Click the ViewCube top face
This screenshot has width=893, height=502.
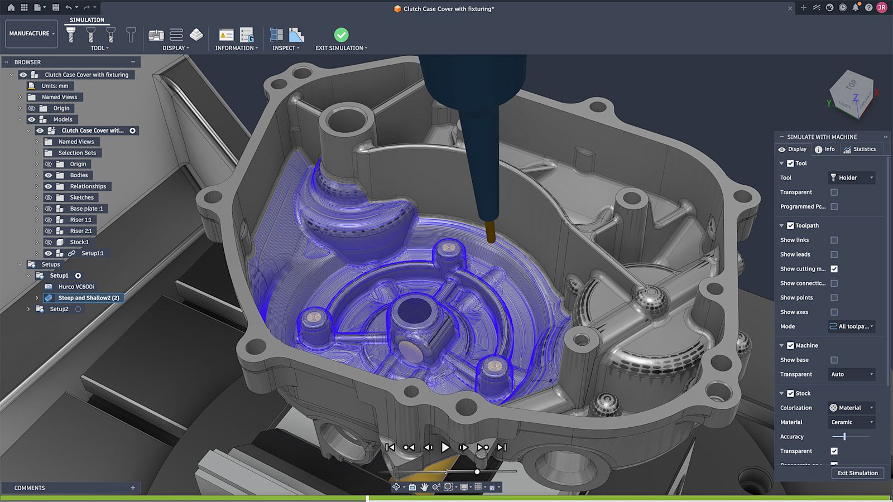[x=851, y=85]
